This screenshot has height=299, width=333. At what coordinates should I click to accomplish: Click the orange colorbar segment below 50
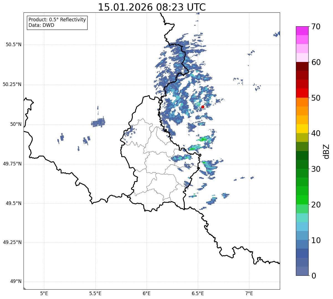[302, 102]
